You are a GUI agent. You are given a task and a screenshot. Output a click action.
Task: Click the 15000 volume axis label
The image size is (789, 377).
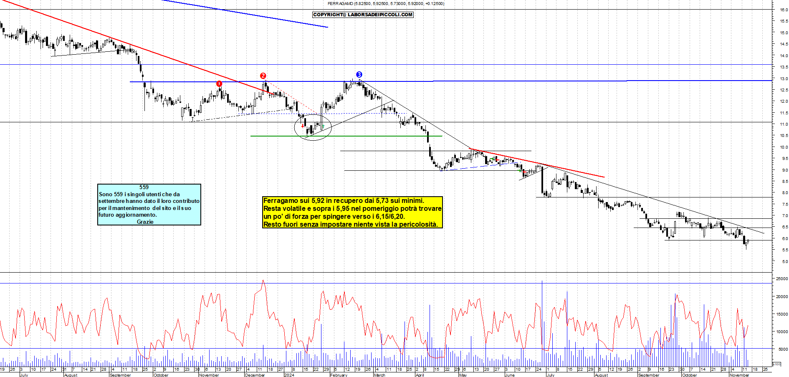(x=781, y=314)
